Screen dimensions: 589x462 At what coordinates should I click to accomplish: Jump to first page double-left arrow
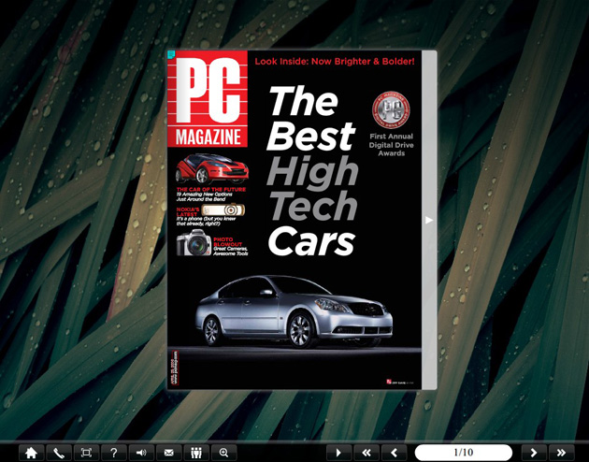tap(366, 453)
